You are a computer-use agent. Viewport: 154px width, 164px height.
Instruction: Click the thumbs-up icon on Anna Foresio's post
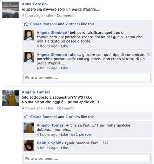(x=26, y=24)
